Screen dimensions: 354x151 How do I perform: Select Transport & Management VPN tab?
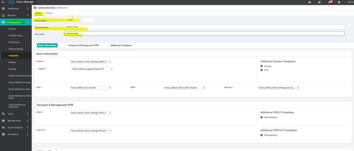click(x=83, y=45)
